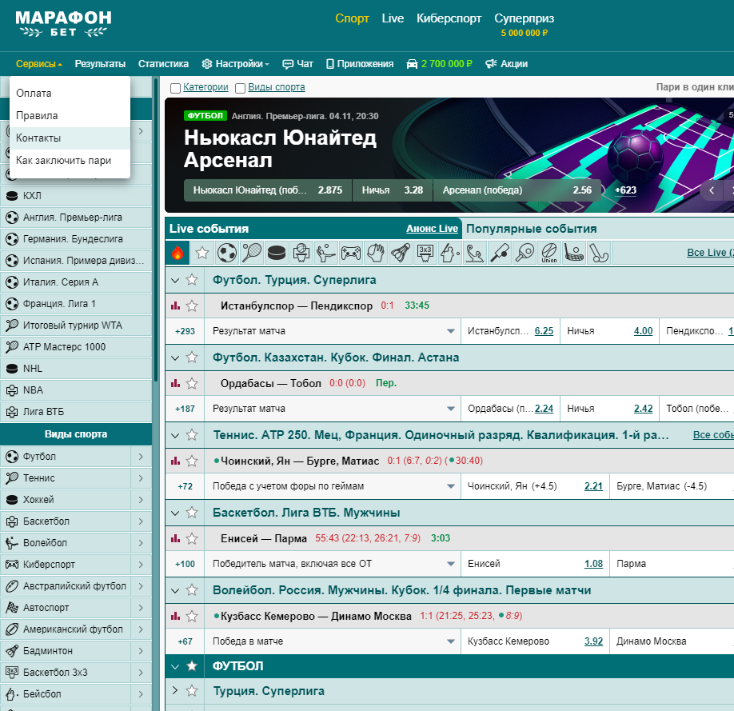Choose Оплата from Сервисы menu
Viewport: 734px width, 711px height.
[70, 94]
